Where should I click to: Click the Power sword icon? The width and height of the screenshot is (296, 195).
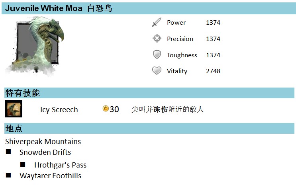click(x=157, y=22)
